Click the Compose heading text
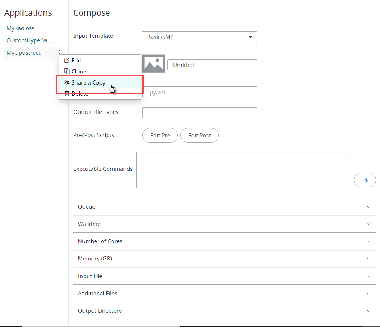 point(92,13)
